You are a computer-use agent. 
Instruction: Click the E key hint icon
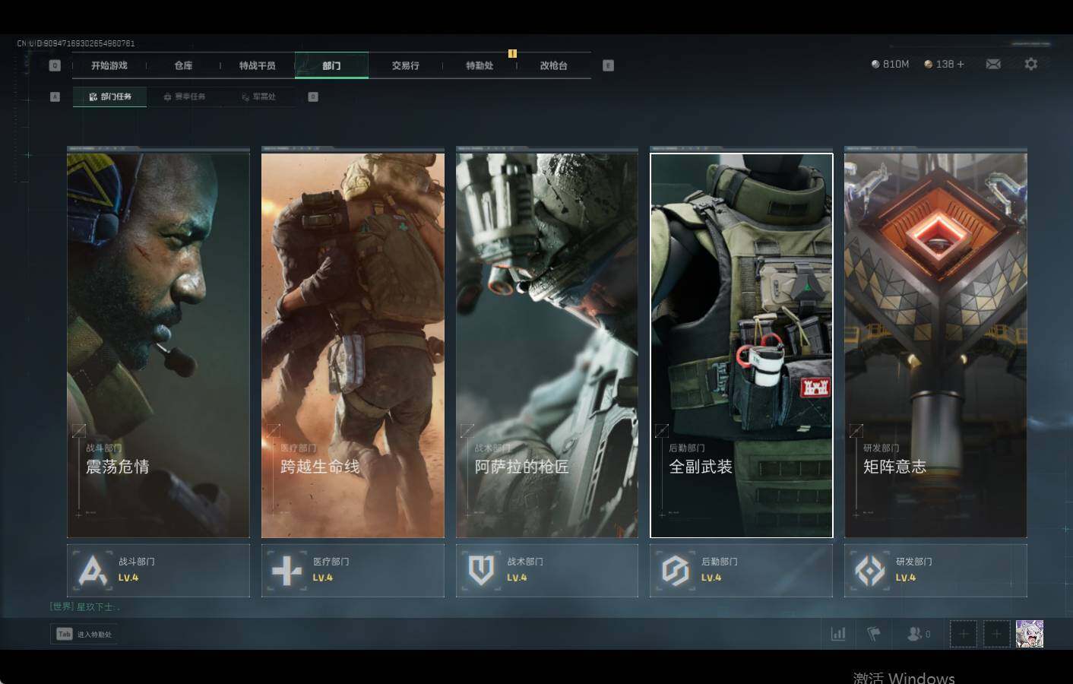pyautogui.click(x=608, y=65)
